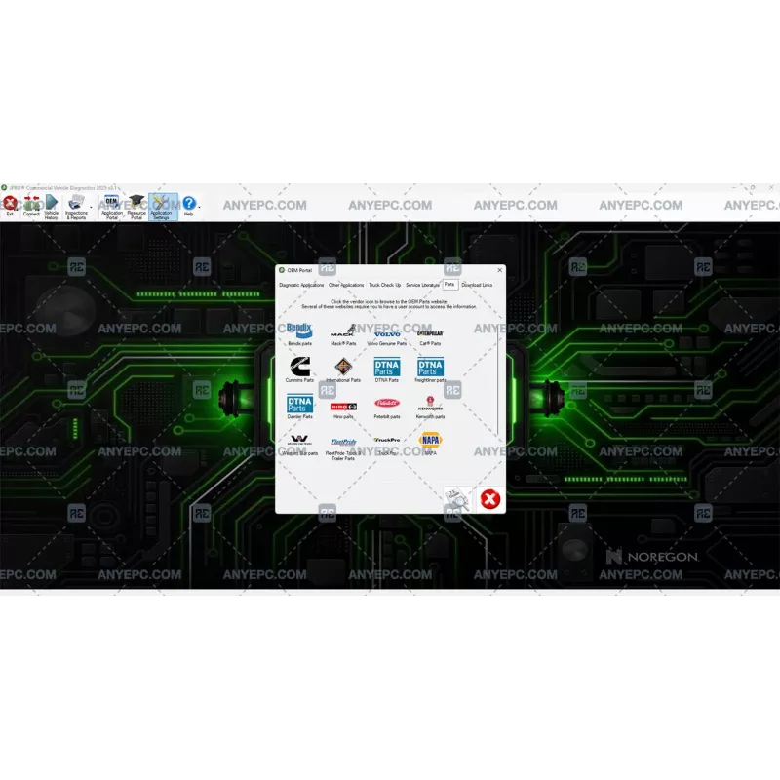
Task: Open the Resource Portal graduation-cap icon
Action: pos(135,203)
